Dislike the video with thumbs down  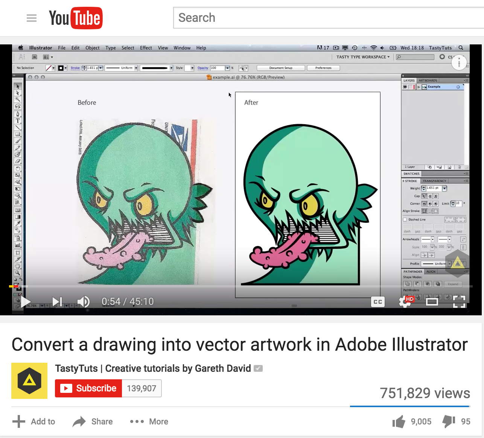(449, 422)
